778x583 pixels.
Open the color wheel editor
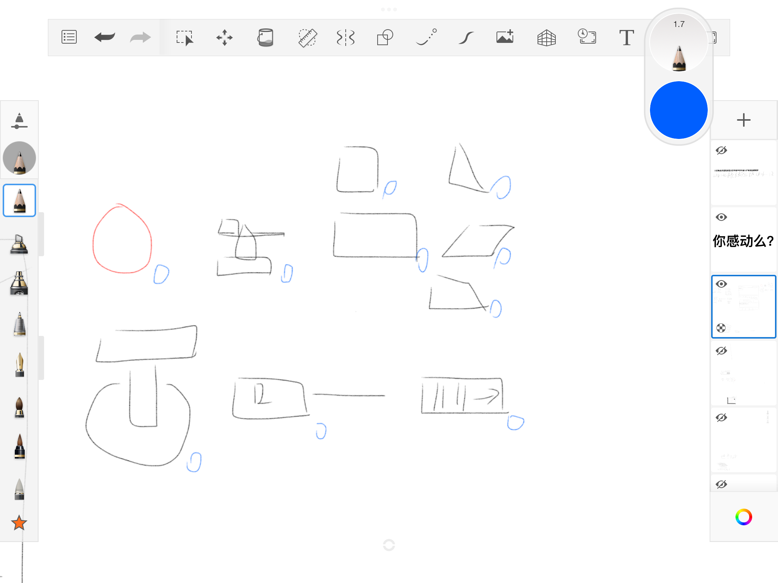click(x=743, y=517)
